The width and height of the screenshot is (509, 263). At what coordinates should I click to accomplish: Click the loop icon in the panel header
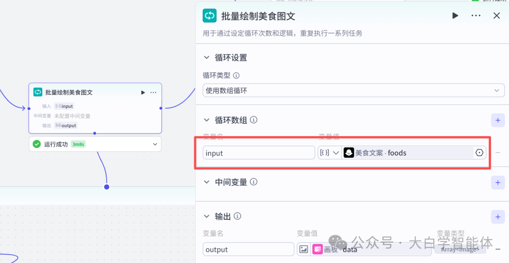coord(209,15)
